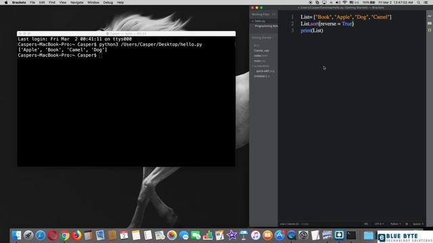Open the yellow Notes app in the dock

tap(136, 236)
